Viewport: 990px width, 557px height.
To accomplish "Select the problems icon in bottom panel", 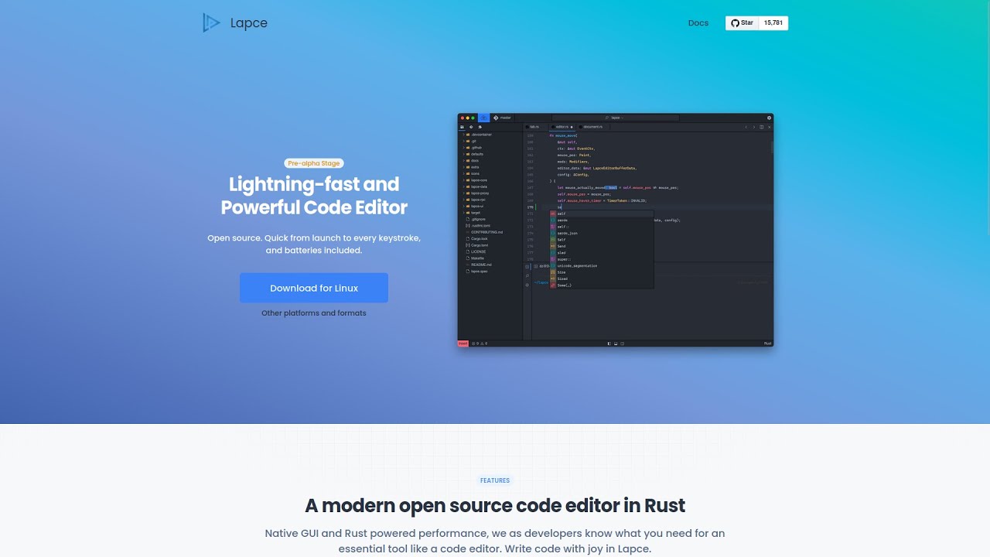I will pyautogui.click(x=527, y=285).
